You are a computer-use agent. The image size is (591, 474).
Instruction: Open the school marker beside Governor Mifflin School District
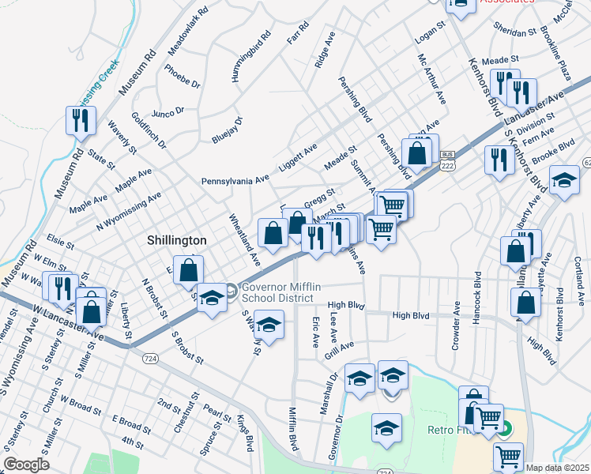click(212, 298)
